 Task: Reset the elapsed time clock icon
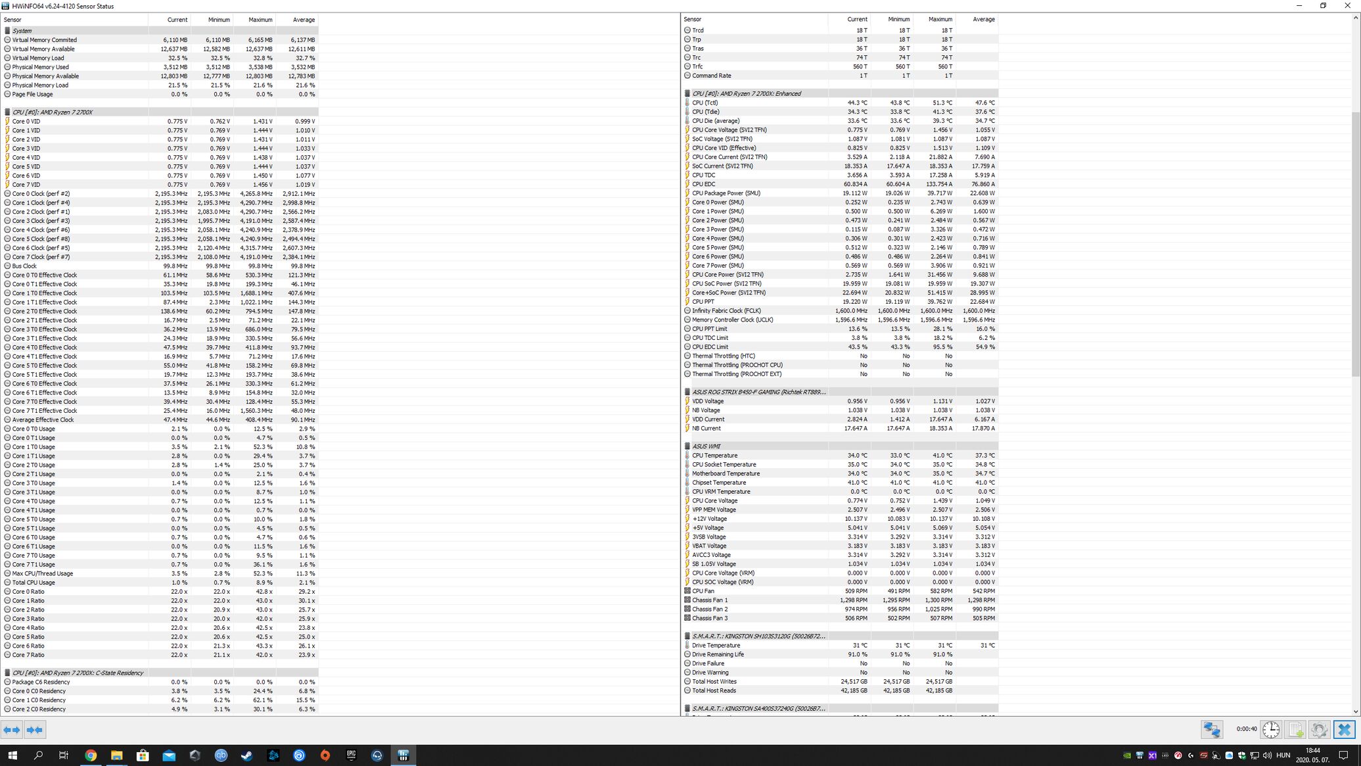pyautogui.click(x=1271, y=730)
